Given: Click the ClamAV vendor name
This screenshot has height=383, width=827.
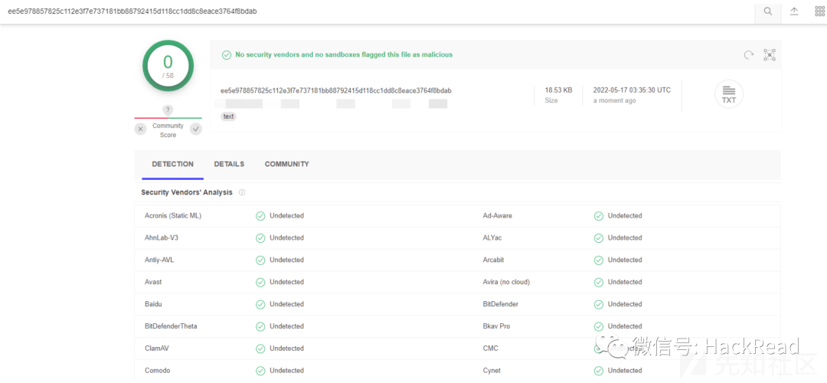Looking at the screenshot, I should pos(157,349).
